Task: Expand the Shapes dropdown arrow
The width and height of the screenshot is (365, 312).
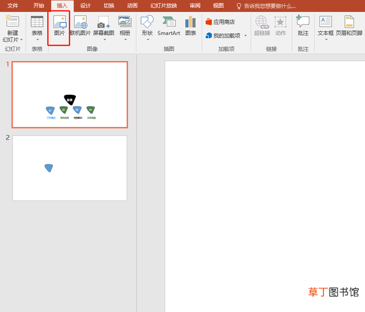Action: click(148, 39)
